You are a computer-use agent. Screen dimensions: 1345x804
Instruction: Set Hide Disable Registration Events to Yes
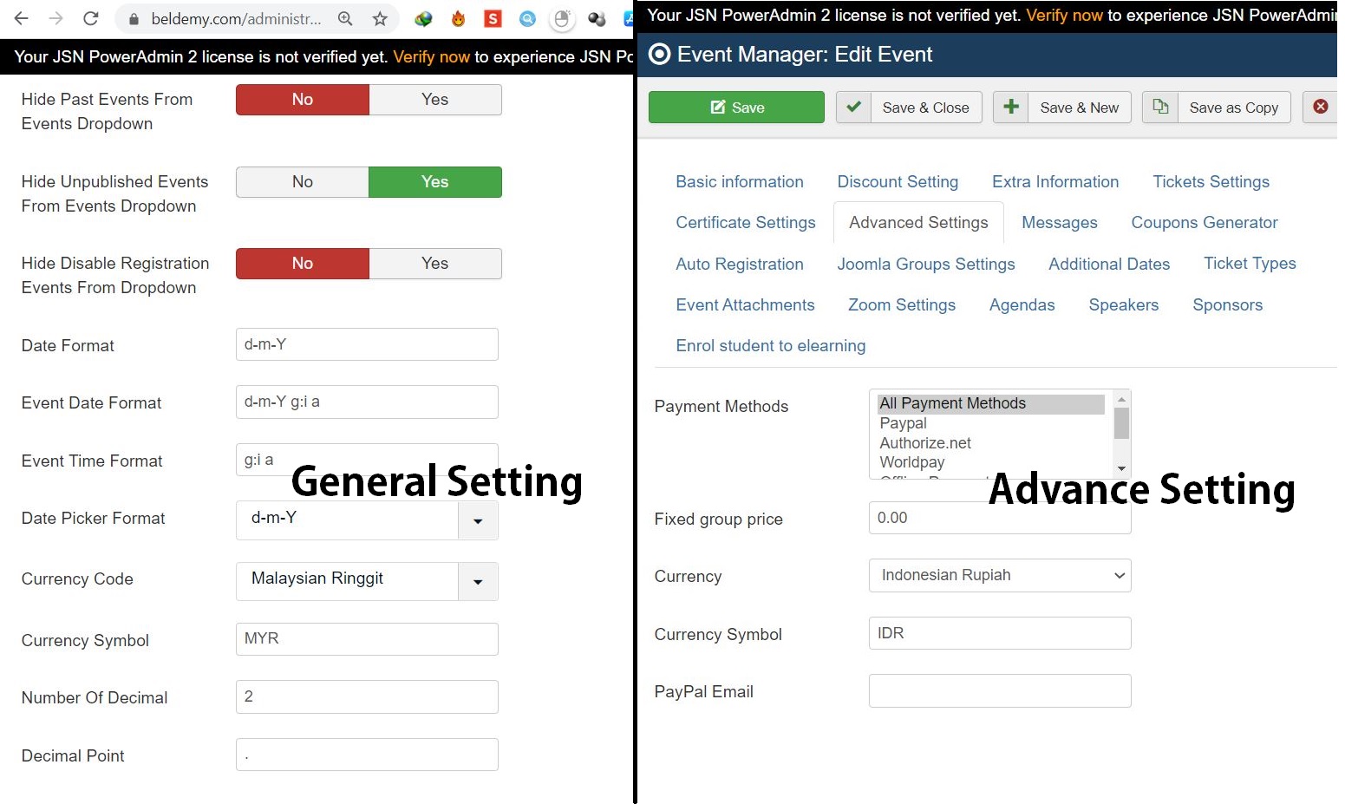pyautogui.click(x=434, y=264)
